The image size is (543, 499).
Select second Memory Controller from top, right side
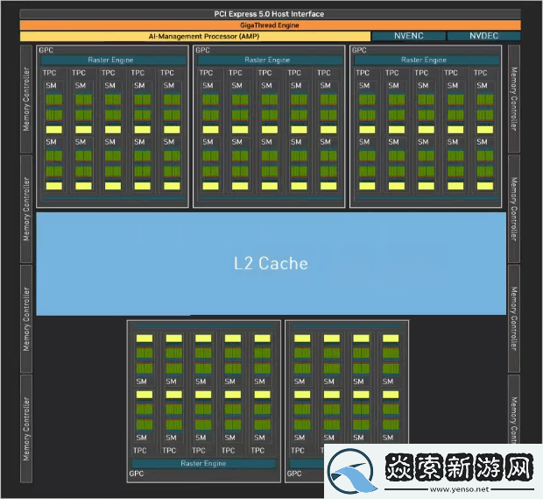pyautogui.click(x=514, y=209)
